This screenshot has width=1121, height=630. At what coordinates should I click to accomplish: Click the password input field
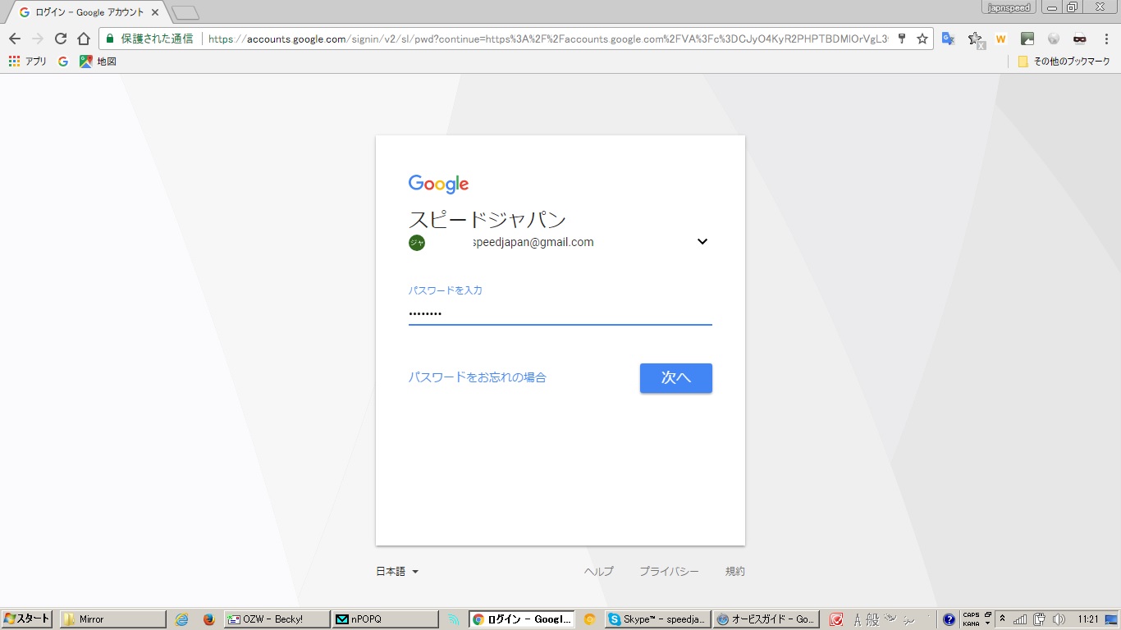pos(560,313)
